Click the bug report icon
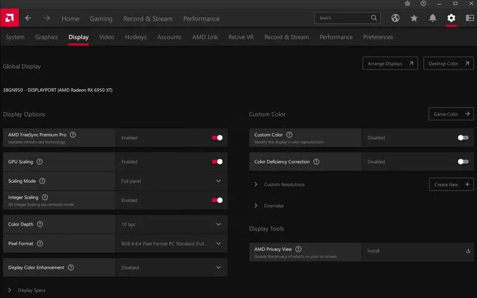Image resolution: width=477 pixels, height=298 pixels. point(407,4)
